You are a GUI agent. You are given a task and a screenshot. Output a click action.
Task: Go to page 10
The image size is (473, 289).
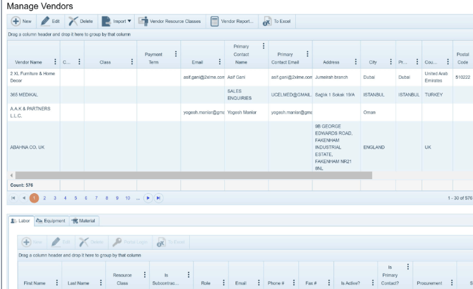pyautogui.click(x=127, y=198)
